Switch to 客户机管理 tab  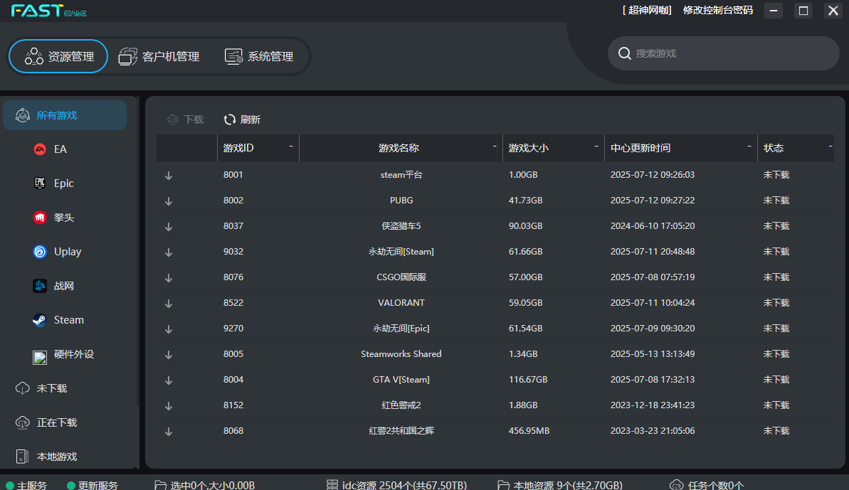pyautogui.click(x=159, y=56)
